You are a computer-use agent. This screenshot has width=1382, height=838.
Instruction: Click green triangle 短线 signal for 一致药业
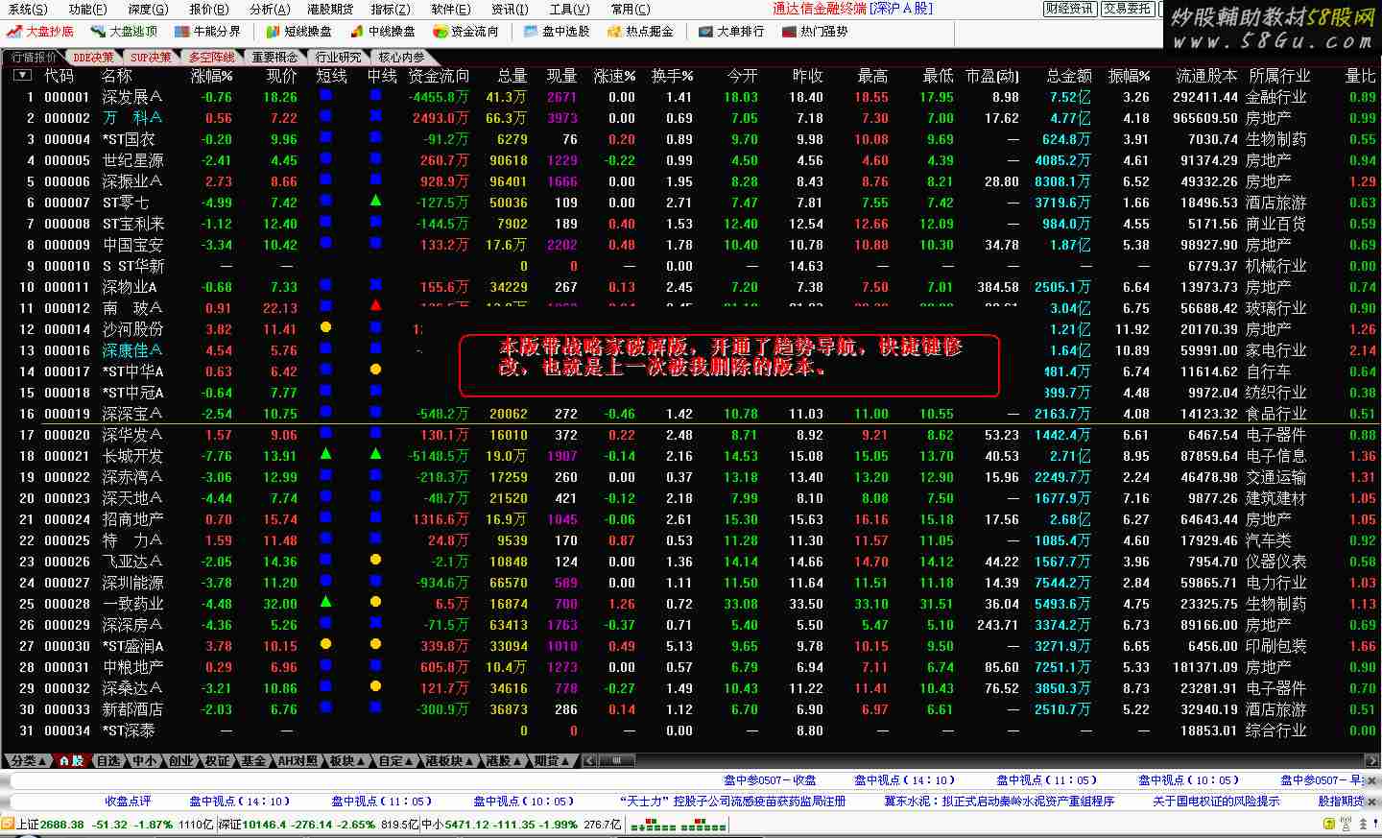point(325,602)
